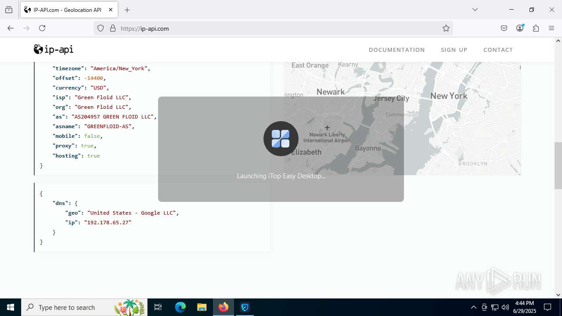The image size is (562, 316).
Task: Bookmark this page with the star
Action: coord(446,28)
